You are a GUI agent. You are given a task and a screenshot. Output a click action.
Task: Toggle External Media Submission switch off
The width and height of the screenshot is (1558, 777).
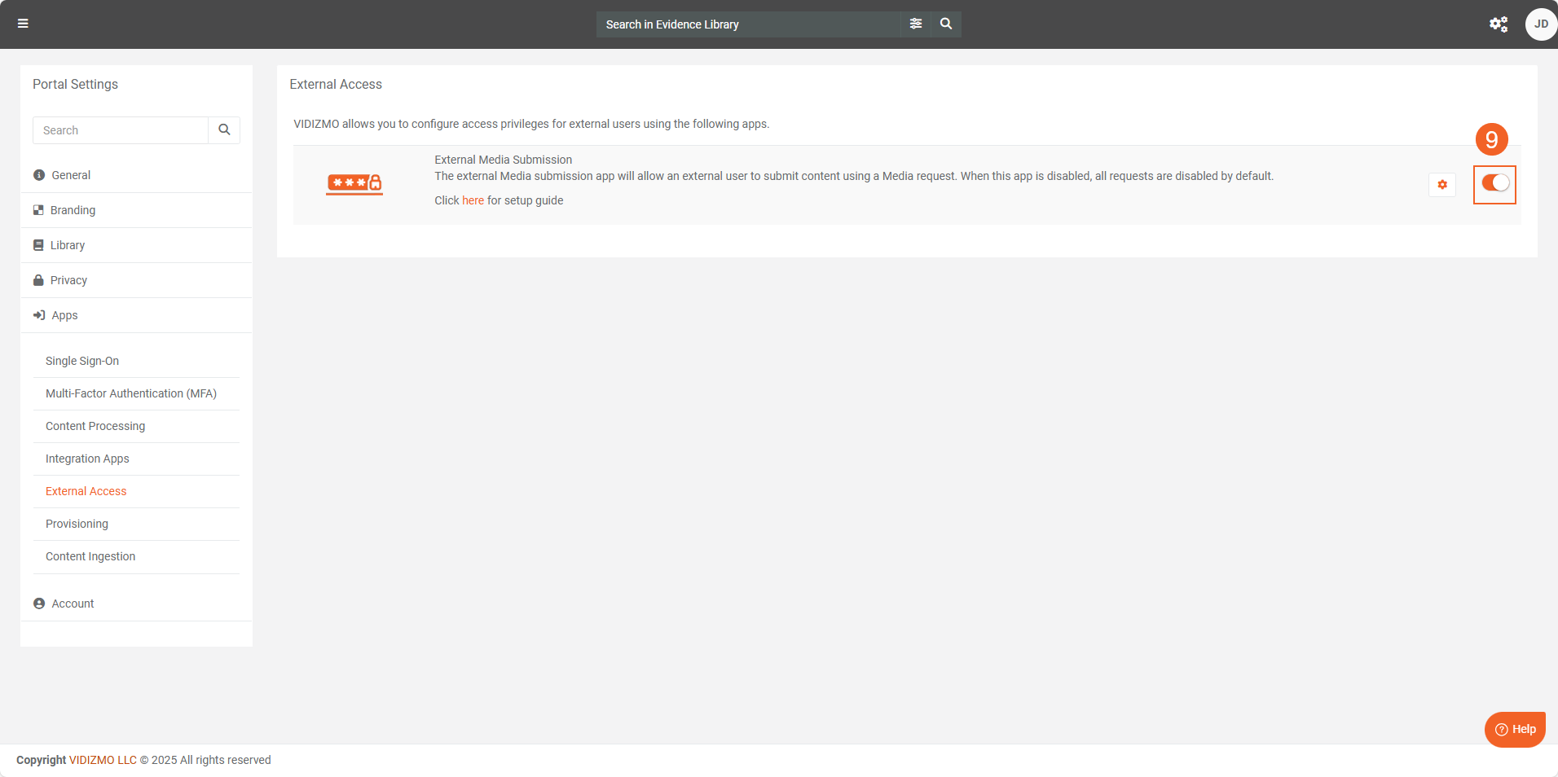click(1494, 183)
